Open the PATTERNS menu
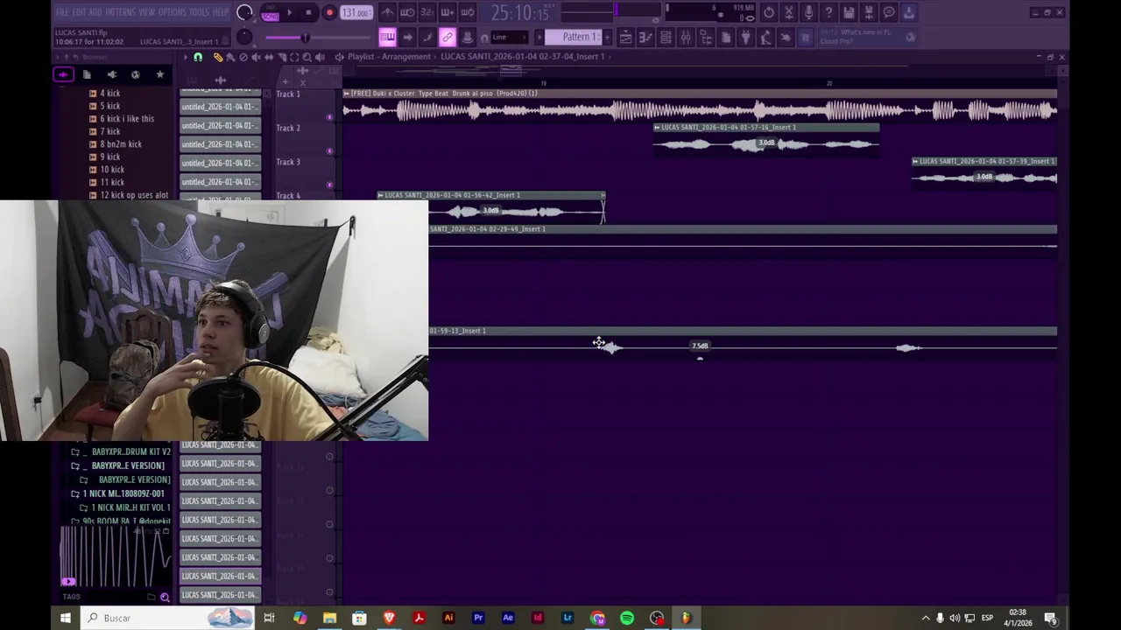The width and height of the screenshot is (1121, 630). click(x=120, y=12)
